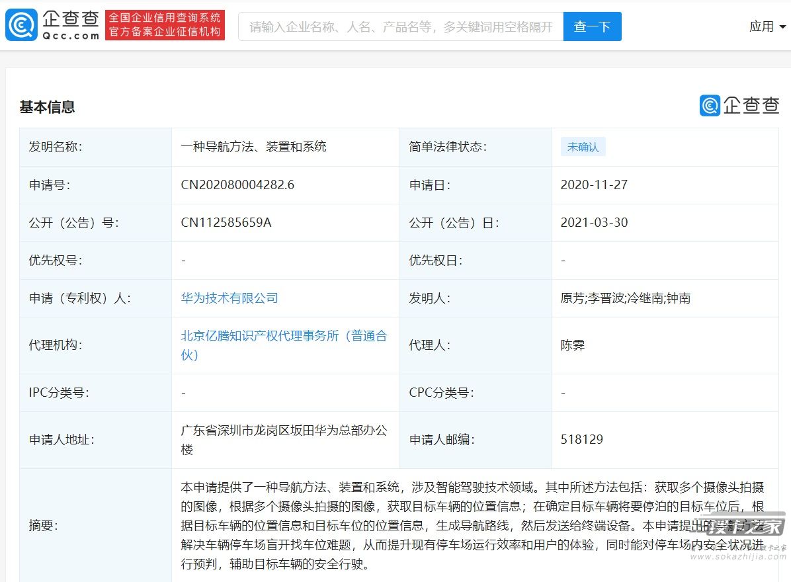Open the 华为技术有限公司 applicant link

[229, 298]
